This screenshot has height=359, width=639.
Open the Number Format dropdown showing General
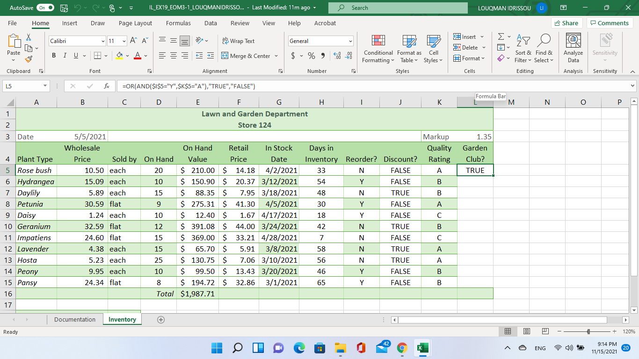coord(320,41)
